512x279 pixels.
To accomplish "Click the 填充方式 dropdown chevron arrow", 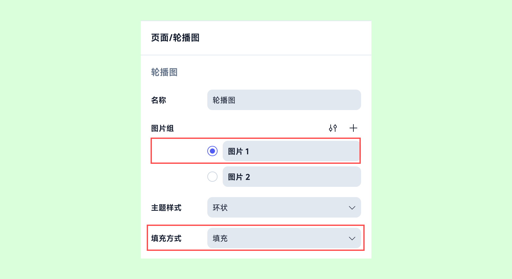I will (352, 238).
